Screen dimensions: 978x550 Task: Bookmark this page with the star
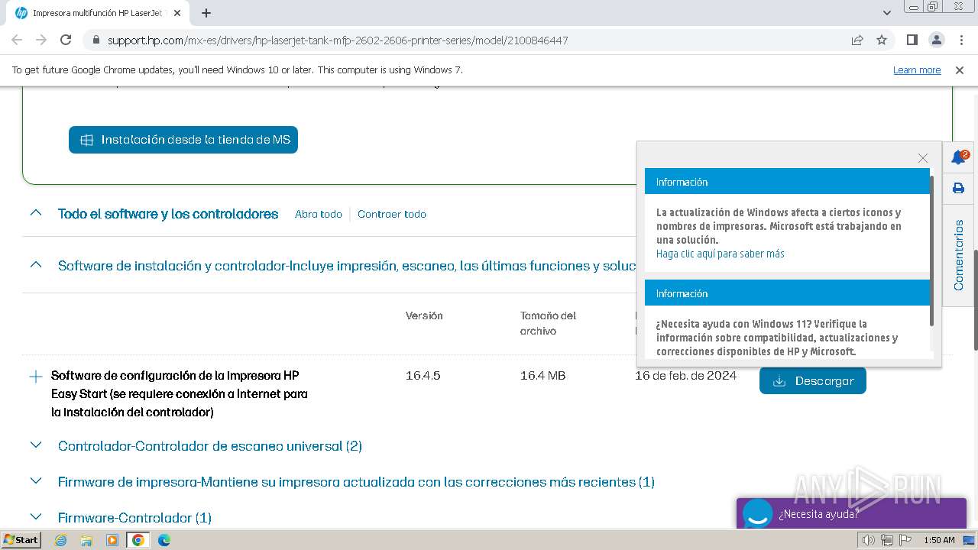pyautogui.click(x=882, y=40)
